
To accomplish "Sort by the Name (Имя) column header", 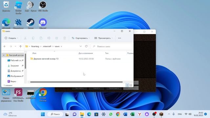I will (x=34, y=53).
